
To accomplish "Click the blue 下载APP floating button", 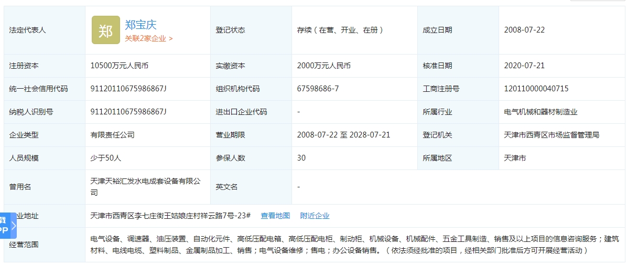I will click(x=4, y=226).
